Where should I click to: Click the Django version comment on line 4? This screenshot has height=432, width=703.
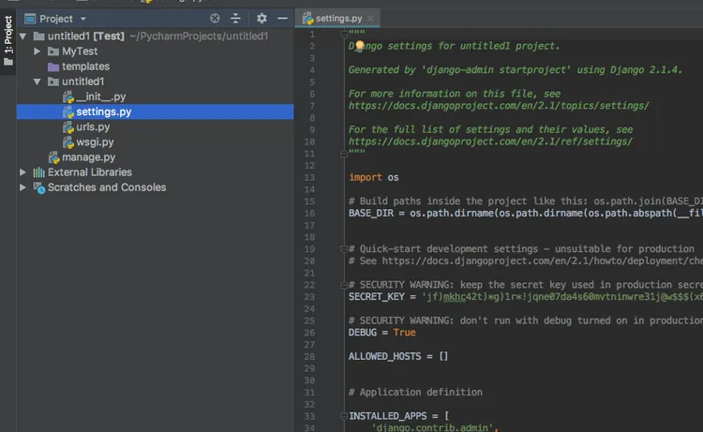pyautogui.click(x=516, y=70)
